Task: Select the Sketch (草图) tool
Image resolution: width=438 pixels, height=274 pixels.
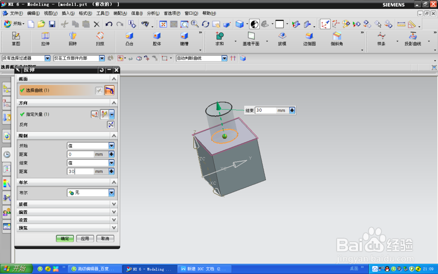Action: coord(16,39)
